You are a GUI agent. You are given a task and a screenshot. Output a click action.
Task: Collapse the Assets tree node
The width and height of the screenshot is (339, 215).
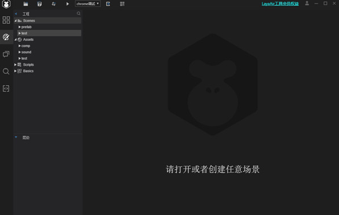(x=15, y=39)
